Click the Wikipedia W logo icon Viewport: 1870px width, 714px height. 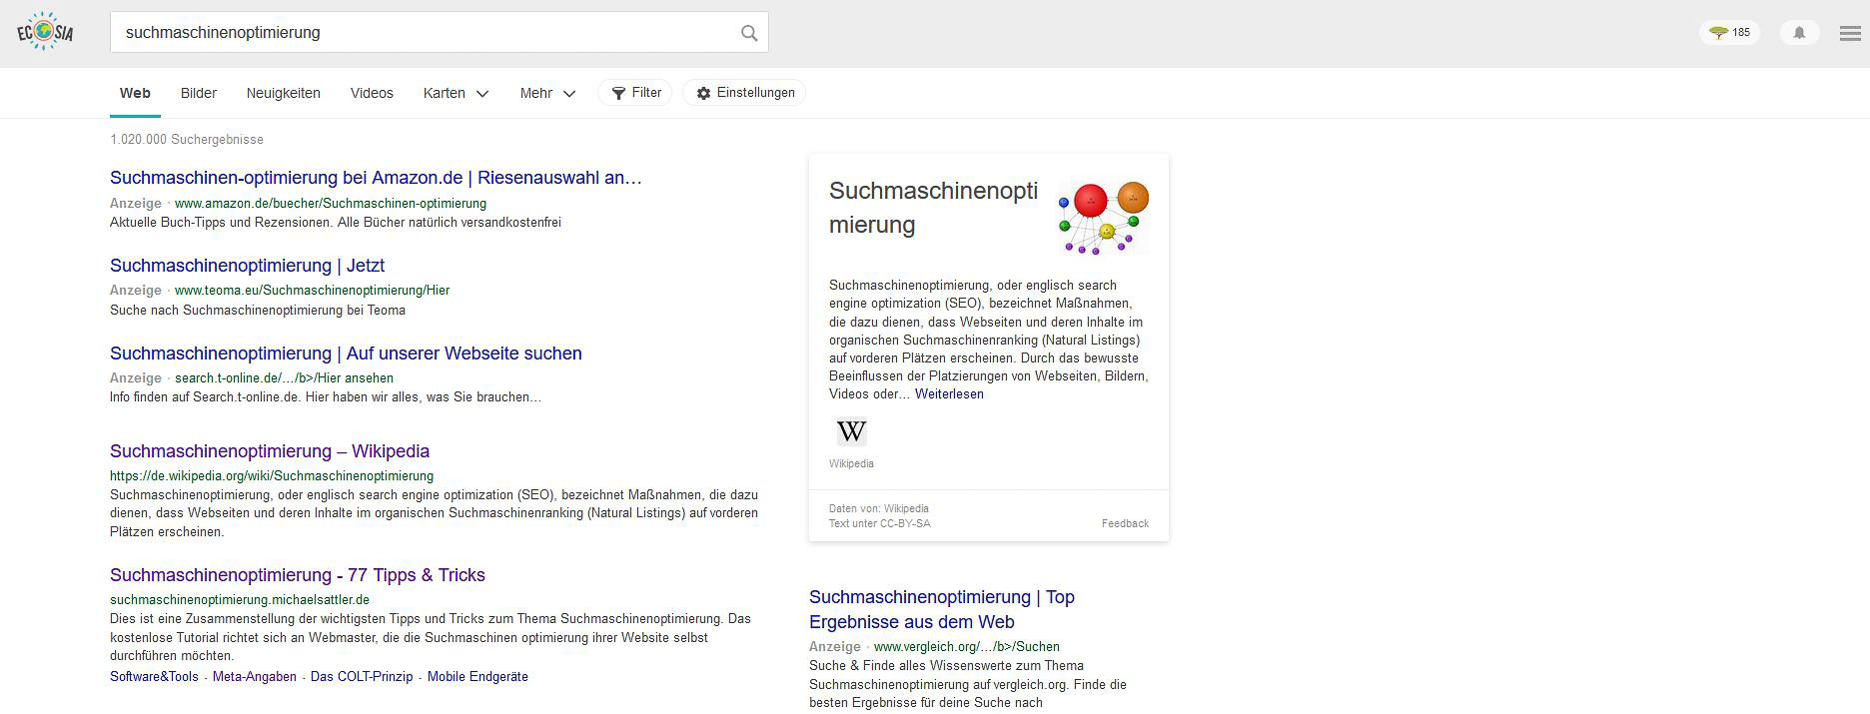[x=851, y=431]
